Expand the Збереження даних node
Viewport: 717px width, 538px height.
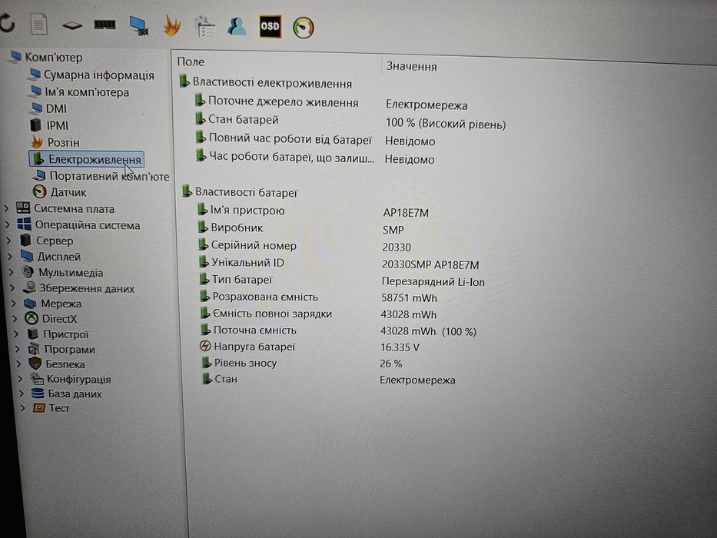13,288
